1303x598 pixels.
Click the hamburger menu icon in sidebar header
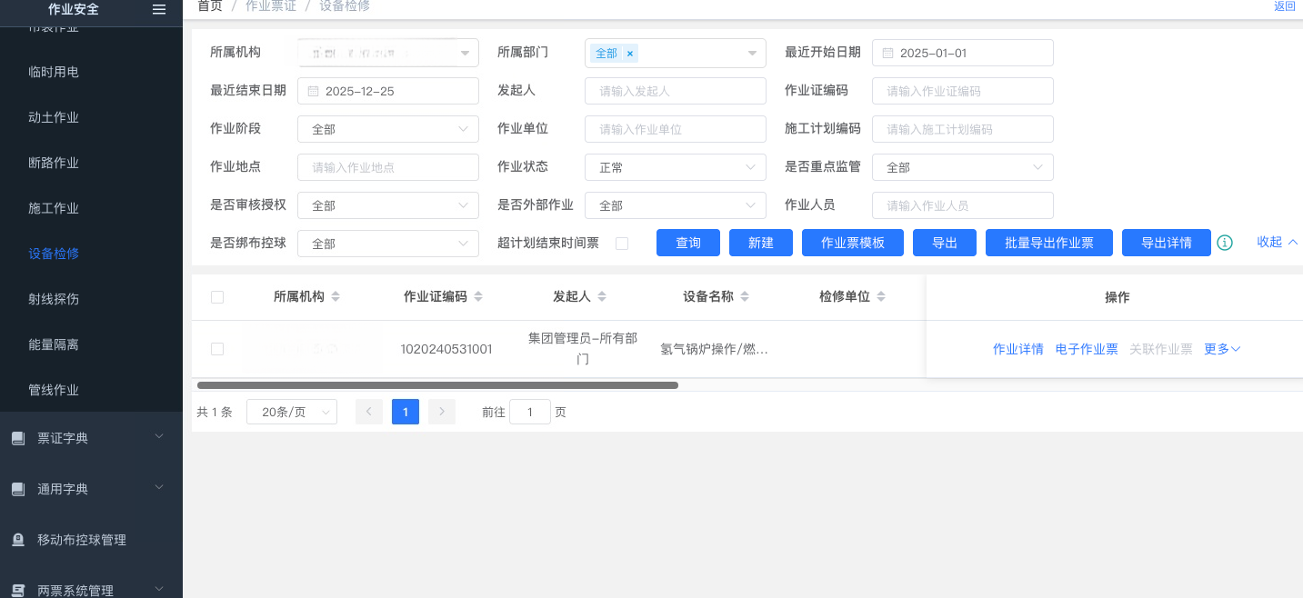point(159,9)
